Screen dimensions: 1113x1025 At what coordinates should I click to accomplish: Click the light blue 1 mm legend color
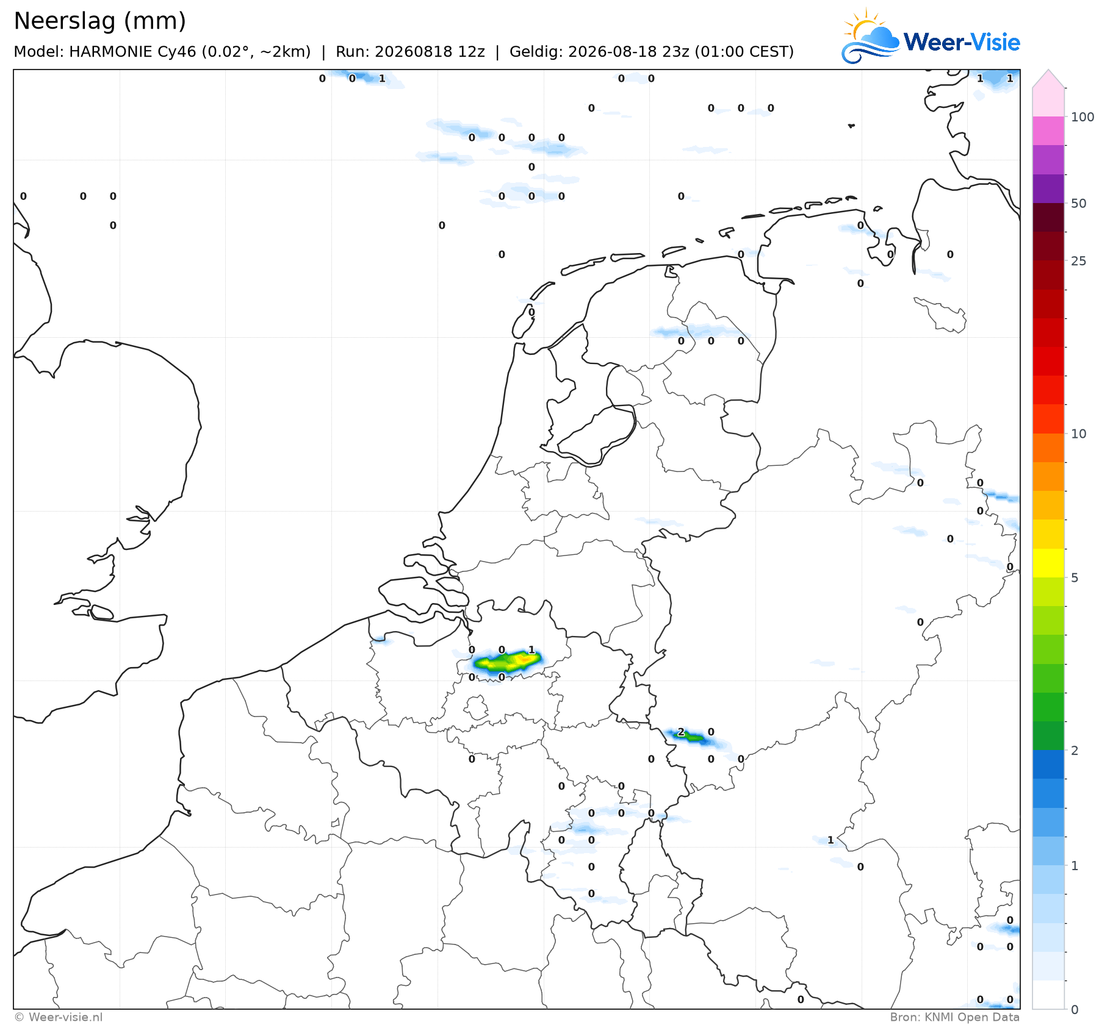coord(1048,851)
